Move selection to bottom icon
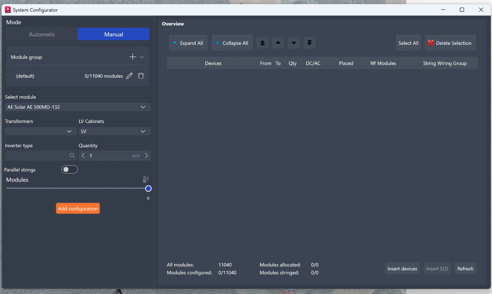Image resolution: width=492 pixels, height=294 pixels. tap(309, 43)
